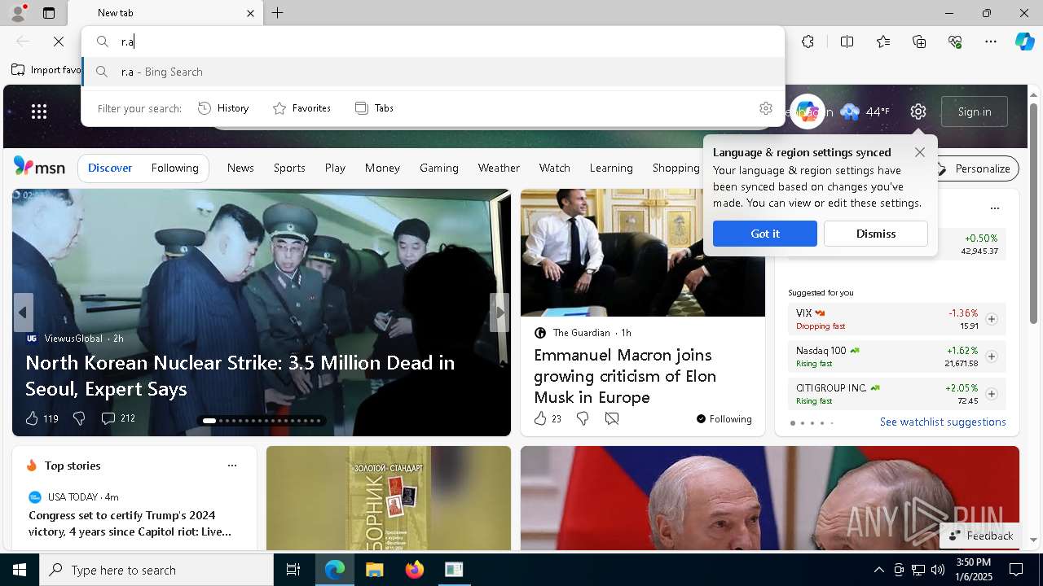Open the Gaming section
Image resolution: width=1043 pixels, height=586 pixels.
coord(439,168)
